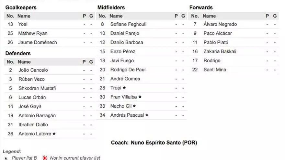Click the No. column header under Midfielders
This screenshot has width=285, height=160.
(102, 16)
